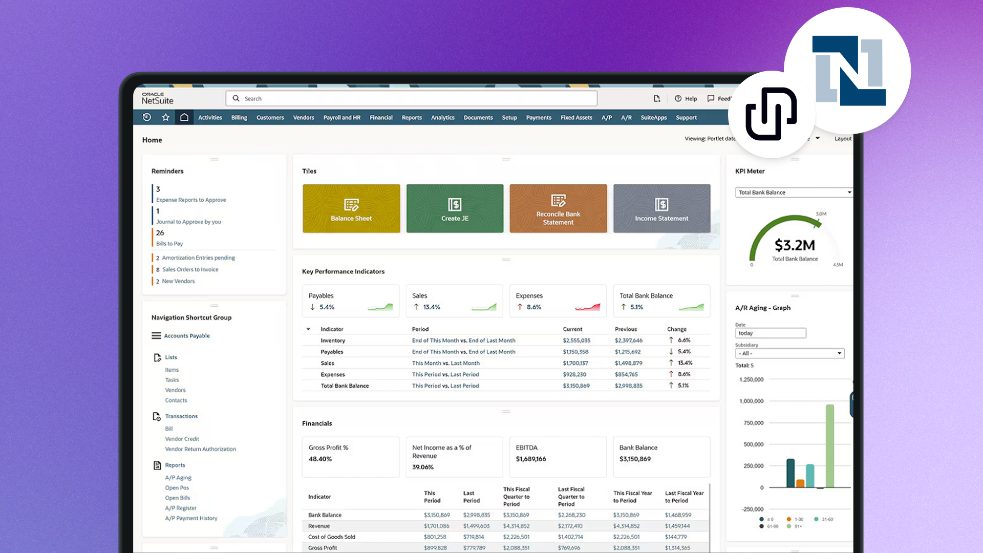Image resolution: width=983 pixels, height=553 pixels.
Task: Click the Reports document icon in shortcuts
Action: coord(157,465)
